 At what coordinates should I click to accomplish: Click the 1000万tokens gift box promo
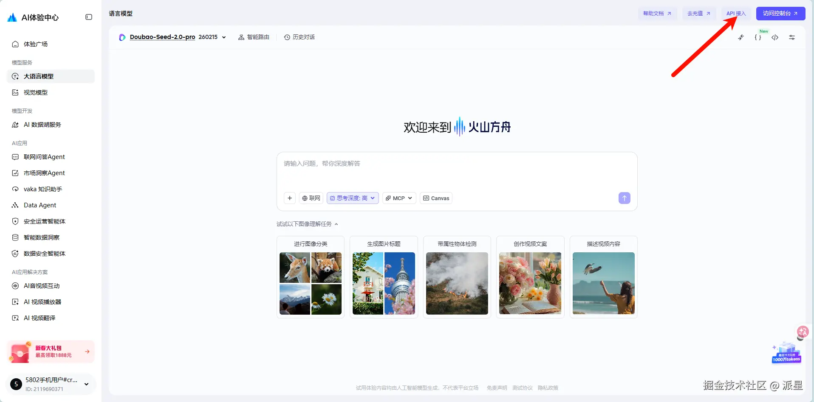pos(786,353)
